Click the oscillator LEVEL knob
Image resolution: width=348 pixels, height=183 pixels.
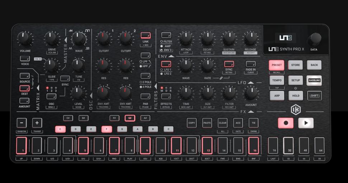point(77,93)
